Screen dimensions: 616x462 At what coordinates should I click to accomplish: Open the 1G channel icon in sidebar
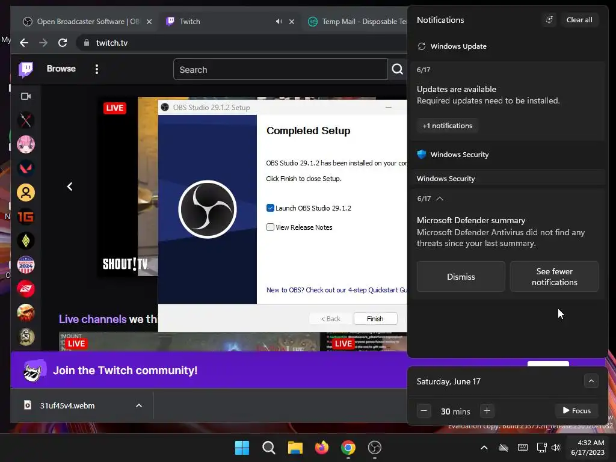point(26,217)
